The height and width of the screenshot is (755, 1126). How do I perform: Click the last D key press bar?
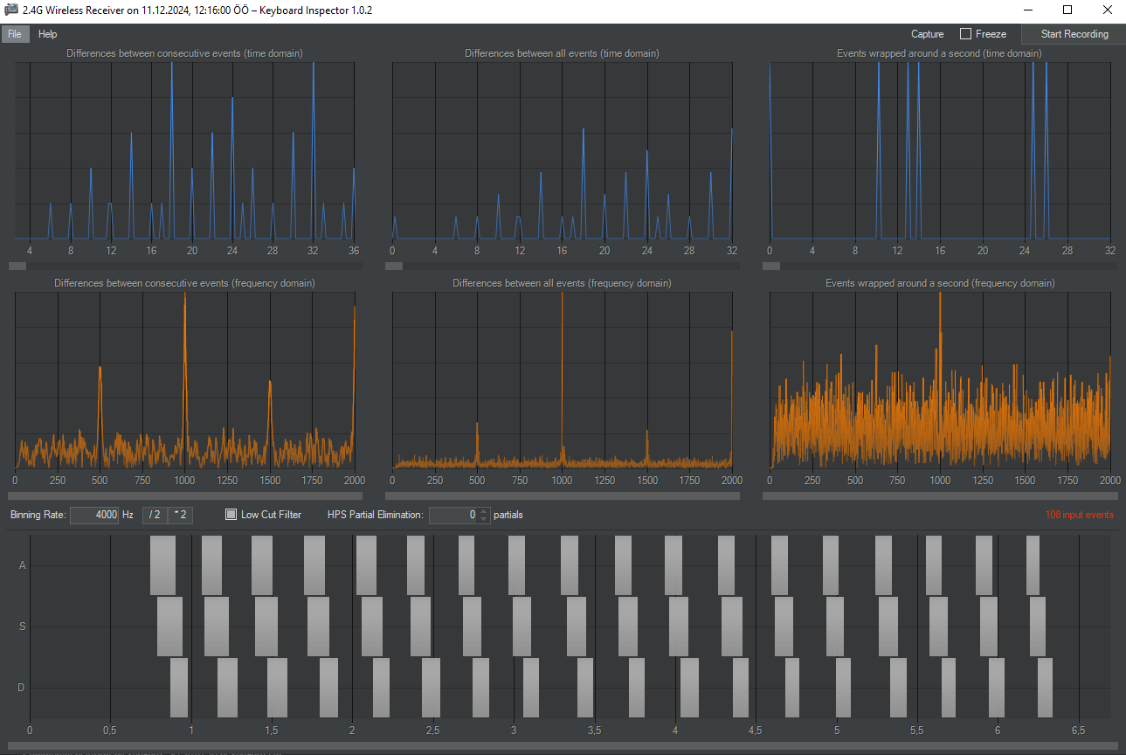[x=1046, y=688]
